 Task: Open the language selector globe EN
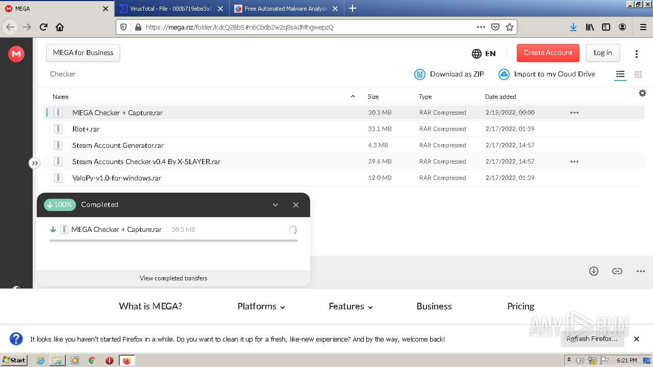coord(484,53)
